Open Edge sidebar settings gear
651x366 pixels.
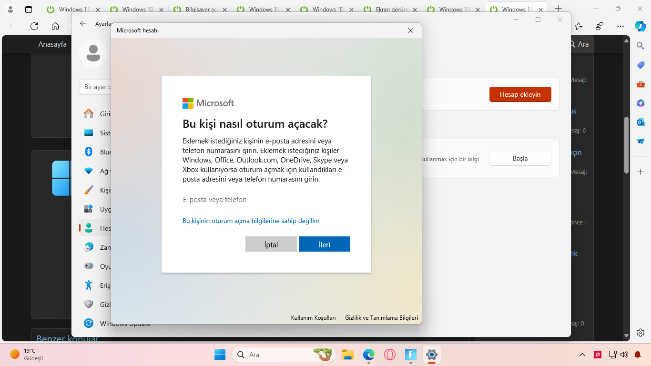point(641,333)
